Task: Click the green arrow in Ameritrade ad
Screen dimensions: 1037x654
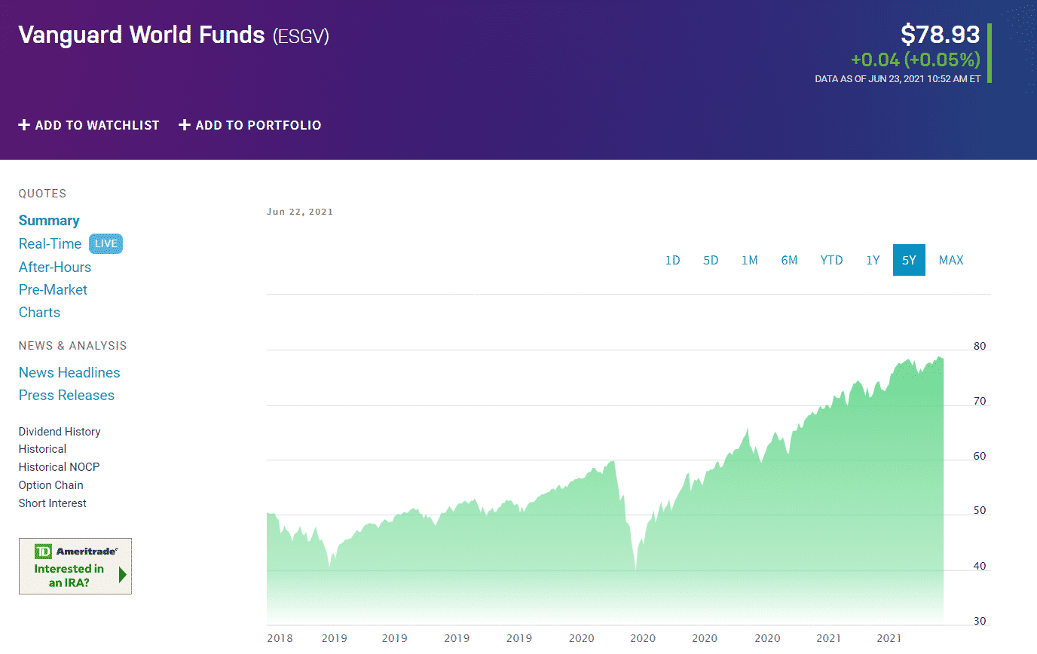Action: point(123,575)
